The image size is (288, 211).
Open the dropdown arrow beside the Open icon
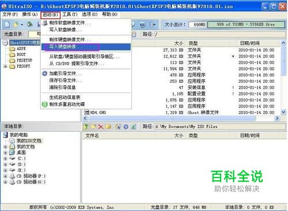click(x=22, y=25)
